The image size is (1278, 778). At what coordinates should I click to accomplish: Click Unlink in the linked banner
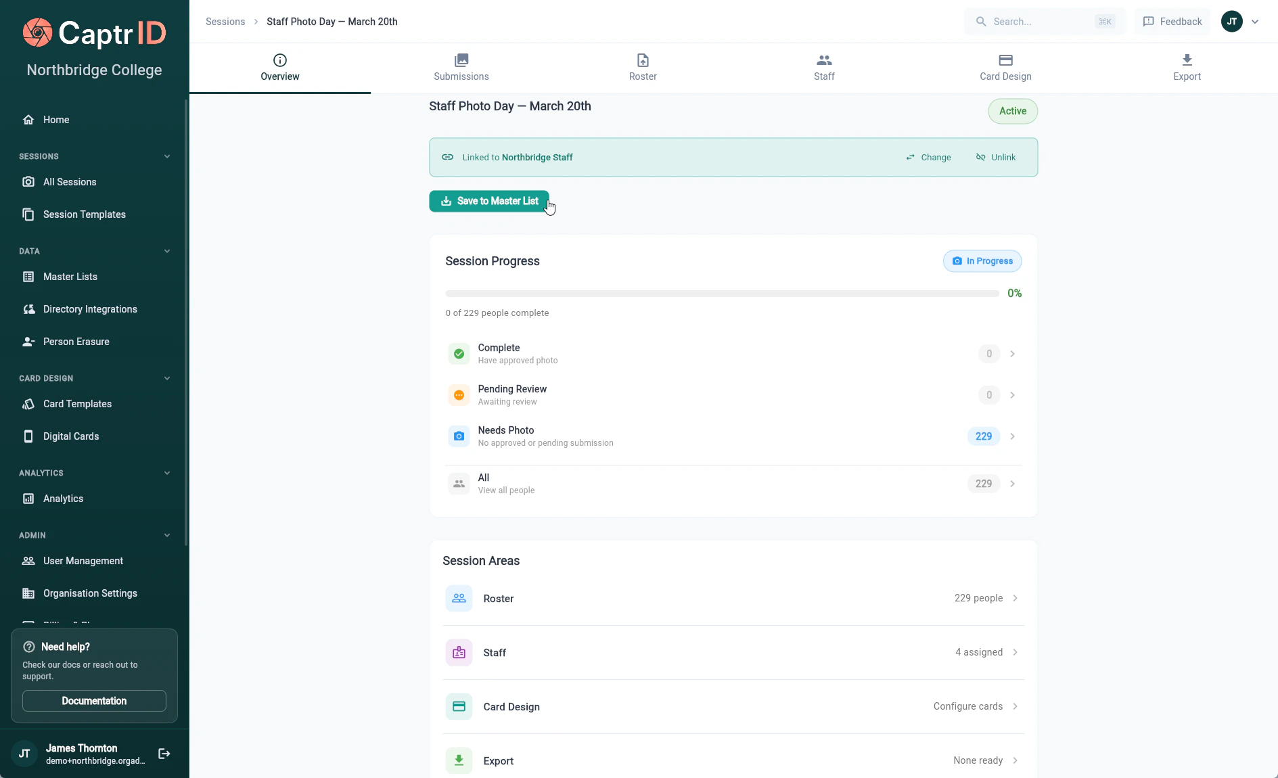tap(995, 157)
